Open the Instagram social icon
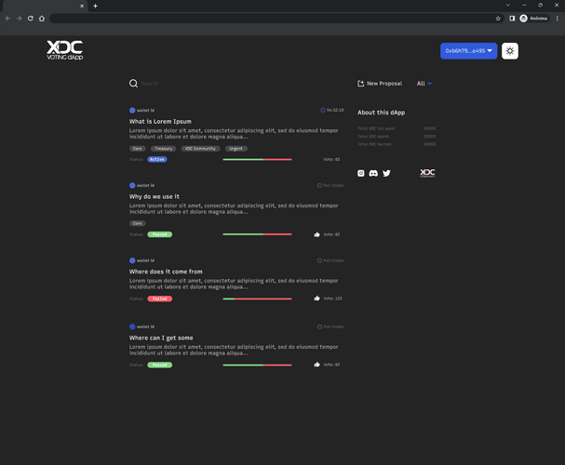The width and height of the screenshot is (565, 465). click(361, 173)
